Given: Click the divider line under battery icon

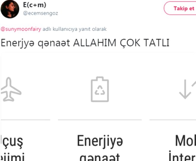Looking at the screenshot, I should pyautogui.click(x=100, y=120).
